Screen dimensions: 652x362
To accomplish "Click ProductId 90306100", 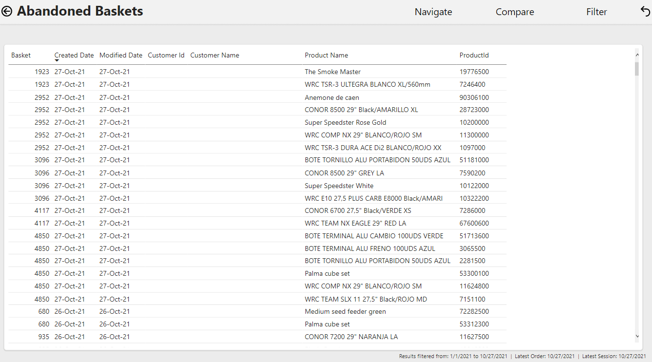I will [474, 97].
